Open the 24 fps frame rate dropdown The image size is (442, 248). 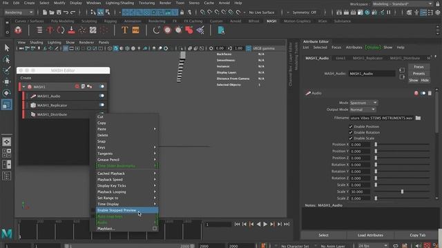(x=373, y=246)
